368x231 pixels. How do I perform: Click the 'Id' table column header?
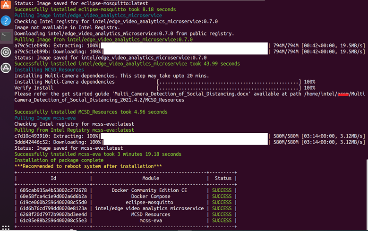[53, 178]
